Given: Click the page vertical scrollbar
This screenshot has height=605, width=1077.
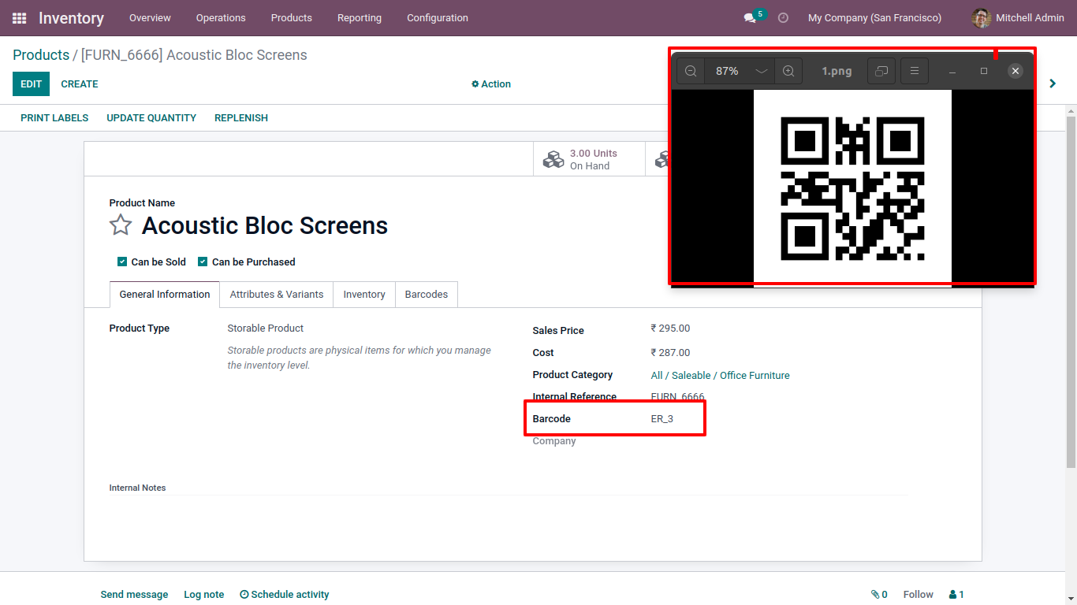Looking at the screenshot, I should [x=1071, y=291].
